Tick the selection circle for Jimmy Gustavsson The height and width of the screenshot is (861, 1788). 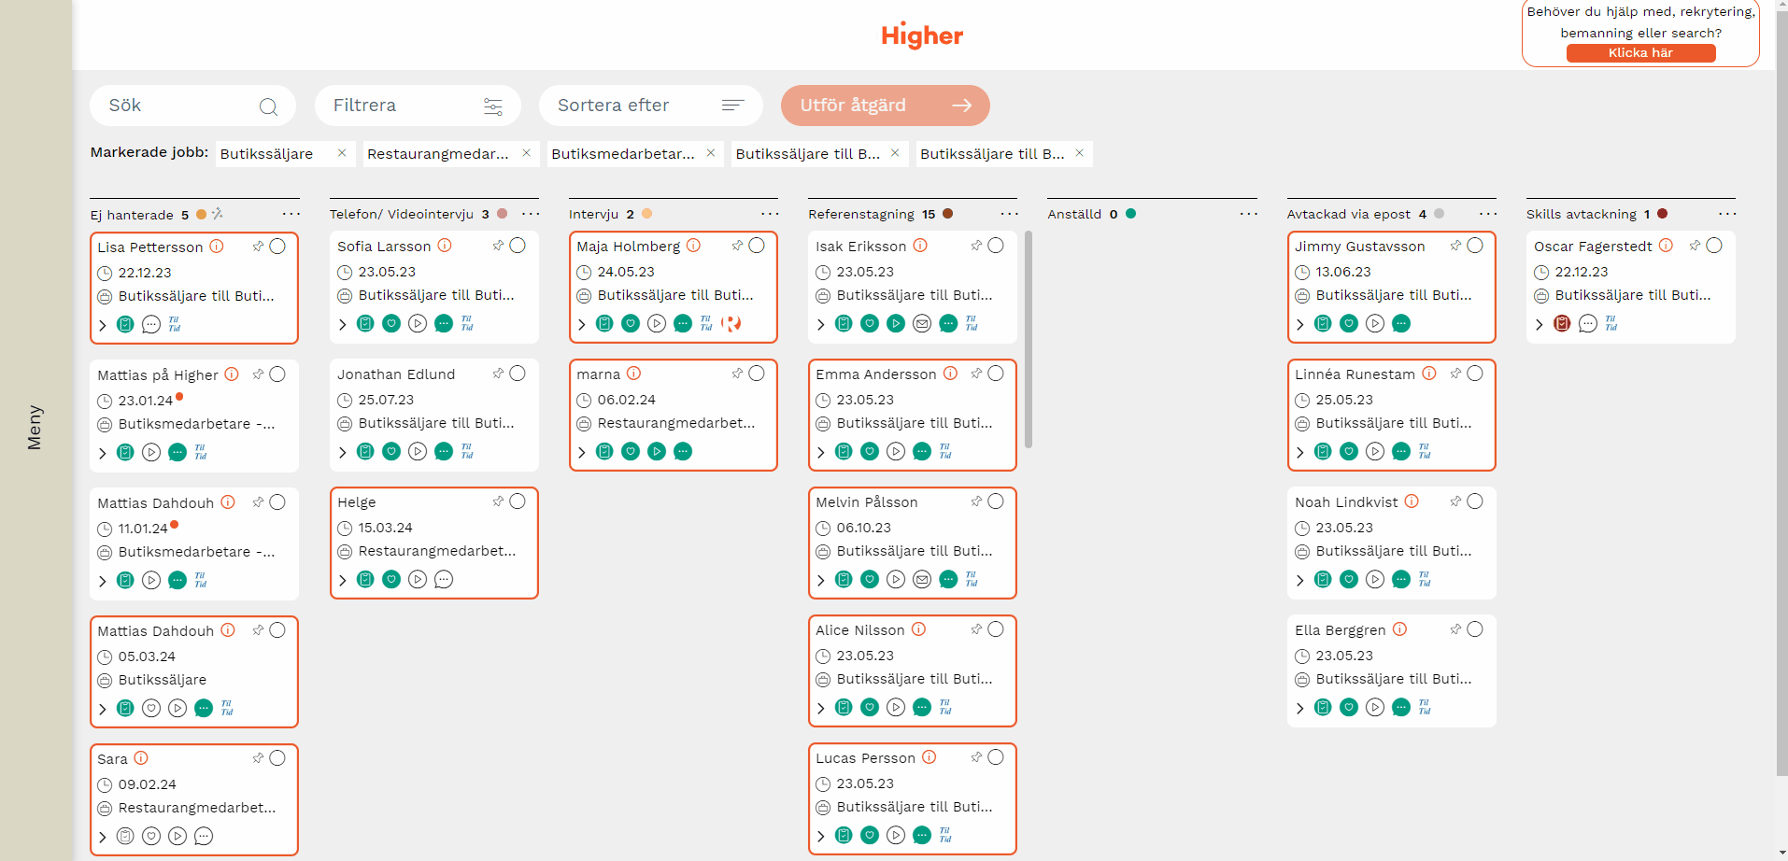(1475, 246)
